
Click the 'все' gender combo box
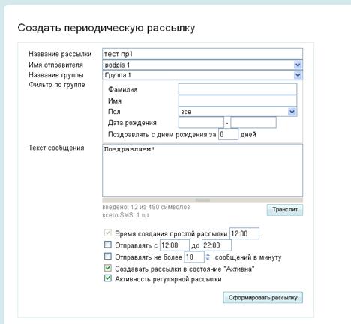(238, 112)
